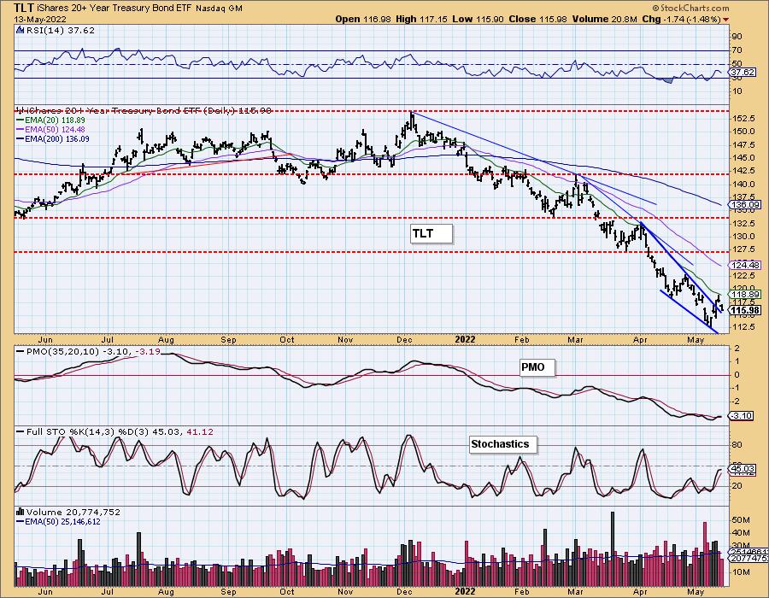The image size is (769, 598).
Task: Click the small chart icon before RSI(14)
Action: tap(20, 31)
